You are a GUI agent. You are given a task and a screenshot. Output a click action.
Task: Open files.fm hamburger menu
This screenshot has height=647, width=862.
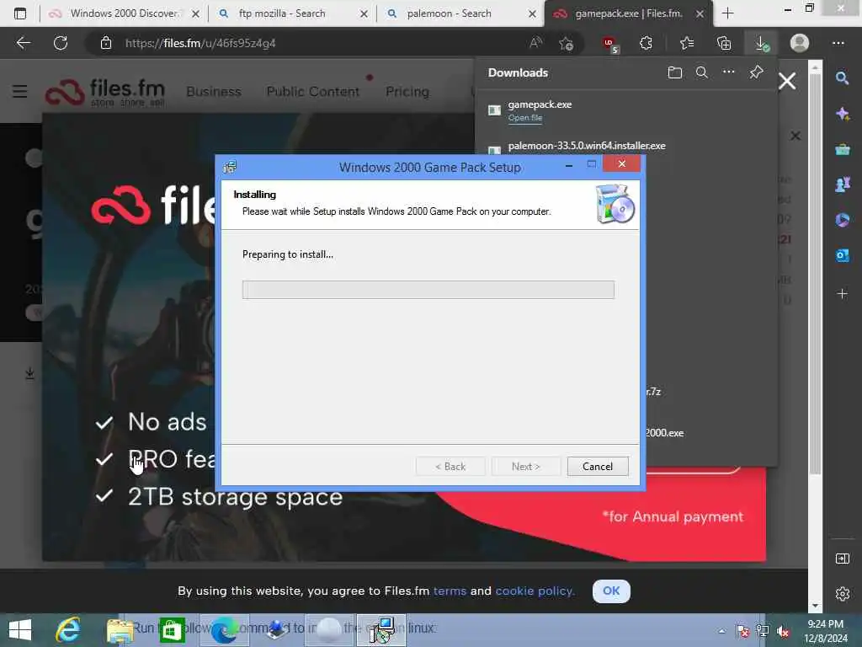20,91
